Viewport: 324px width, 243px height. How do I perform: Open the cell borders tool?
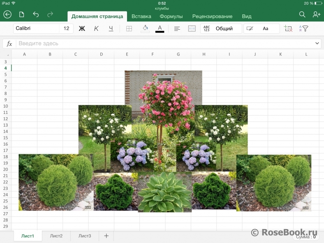tap(129, 29)
